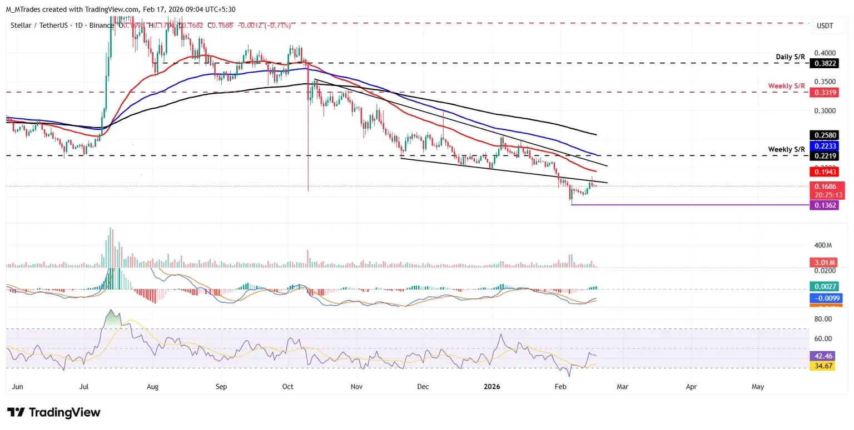Click the Apr label on time axis

691,386
